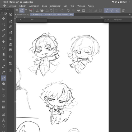Open the Ventana menu

pos(81,6)
